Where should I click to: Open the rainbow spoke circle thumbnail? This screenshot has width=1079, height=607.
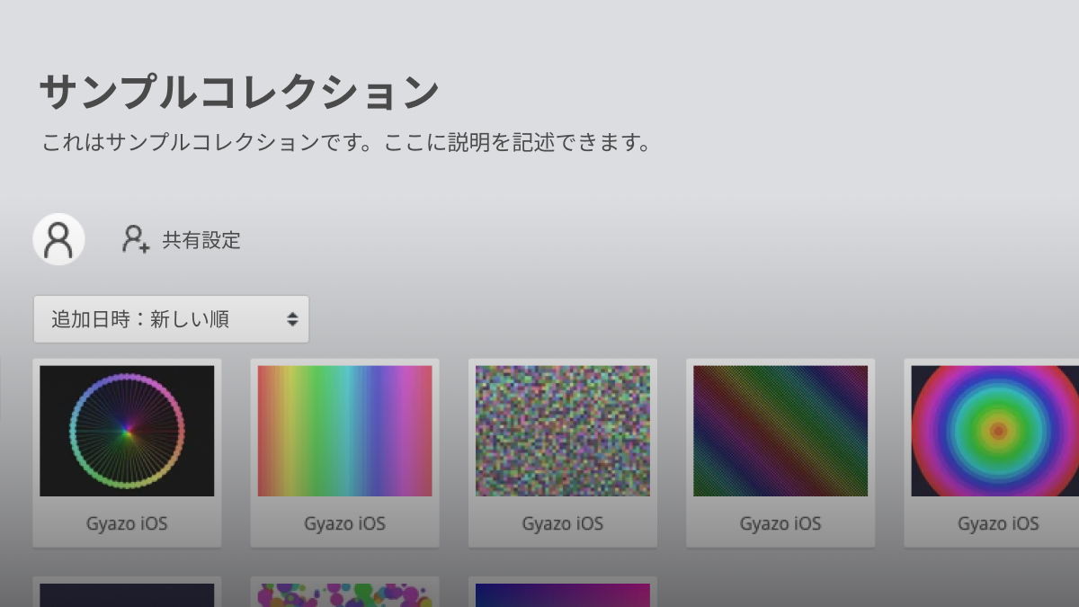[x=127, y=431]
